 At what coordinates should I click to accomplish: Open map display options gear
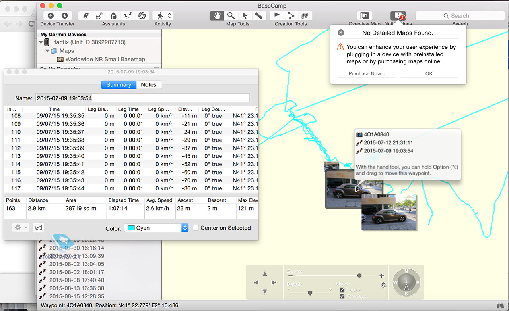(383, 285)
